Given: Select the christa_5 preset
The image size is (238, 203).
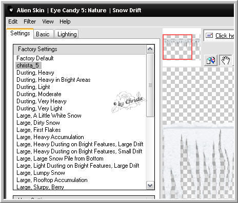Looking at the screenshot, I should (x=28, y=65).
